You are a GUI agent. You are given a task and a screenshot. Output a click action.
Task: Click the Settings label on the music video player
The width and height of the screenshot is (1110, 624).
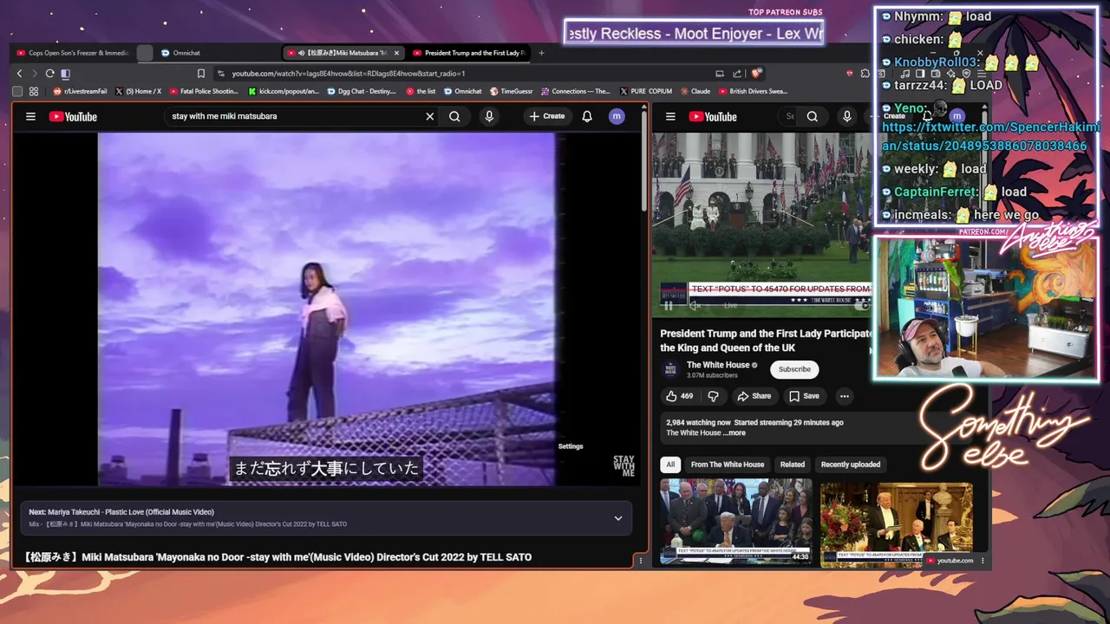571,446
